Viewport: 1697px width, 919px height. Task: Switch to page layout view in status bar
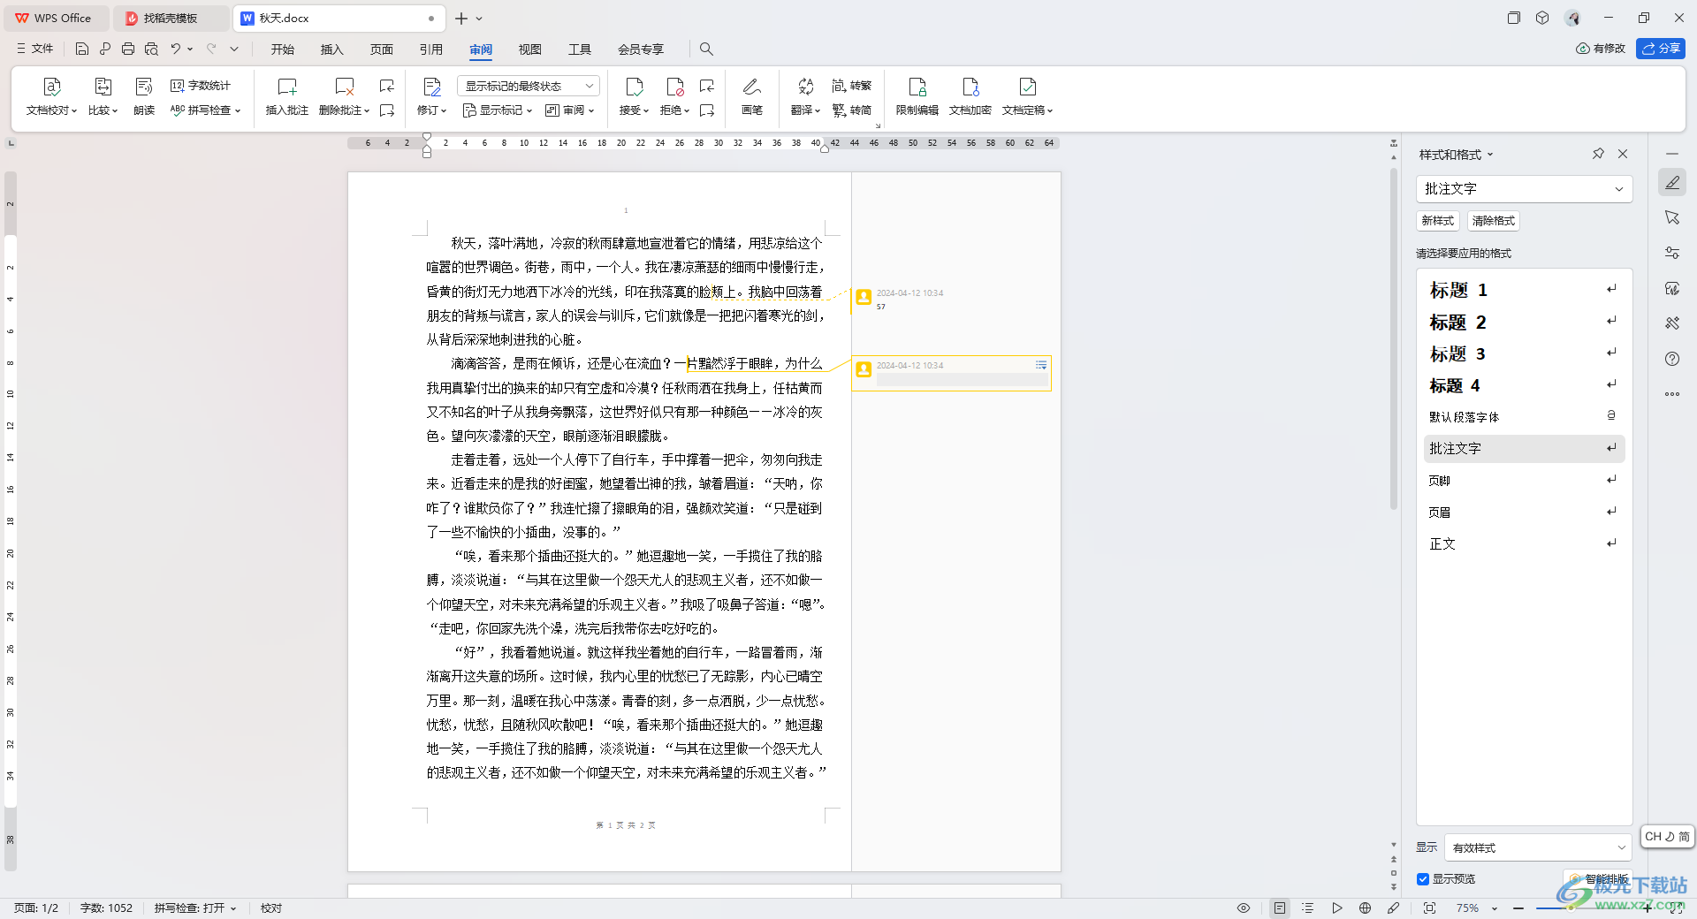pos(1280,908)
